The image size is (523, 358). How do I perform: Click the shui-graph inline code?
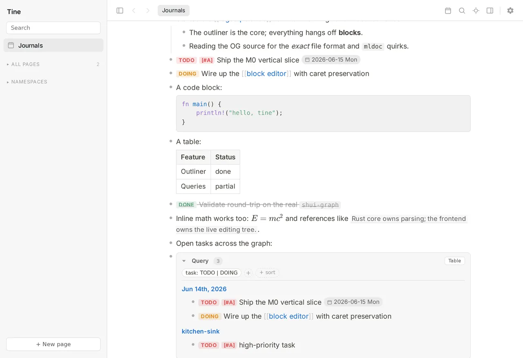(x=320, y=205)
